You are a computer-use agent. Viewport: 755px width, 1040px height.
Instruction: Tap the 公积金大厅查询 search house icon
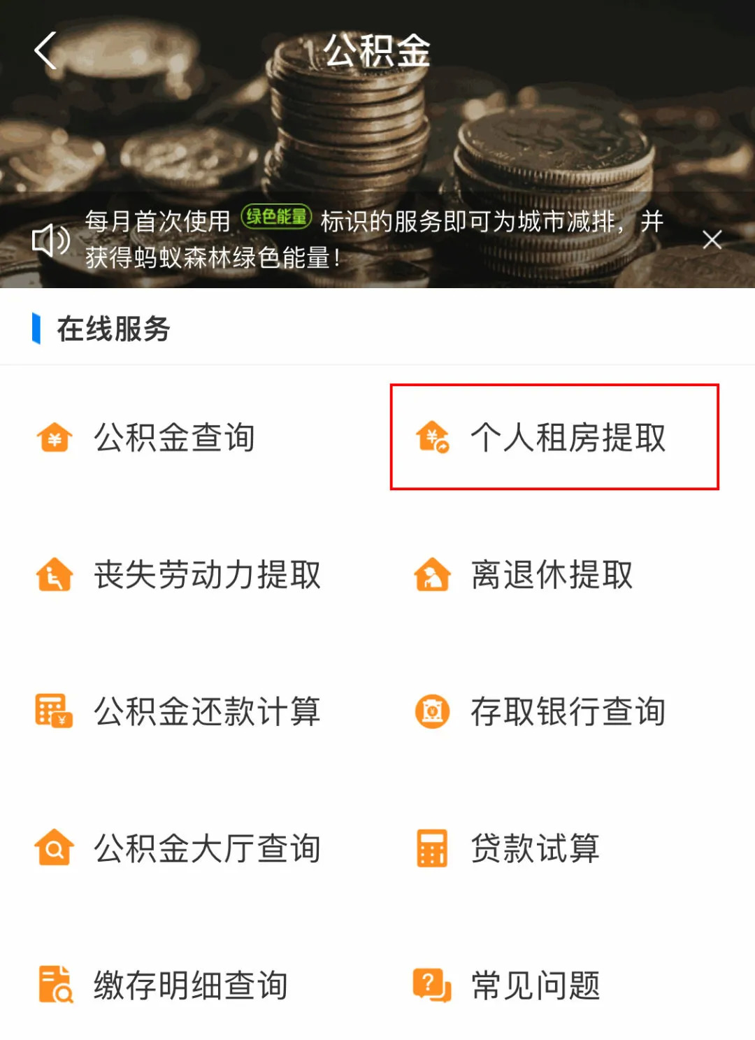click(x=55, y=848)
